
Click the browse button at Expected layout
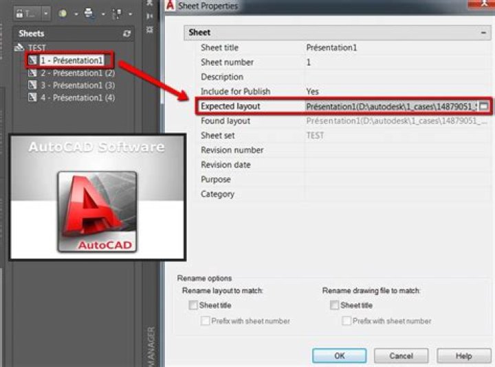(483, 106)
